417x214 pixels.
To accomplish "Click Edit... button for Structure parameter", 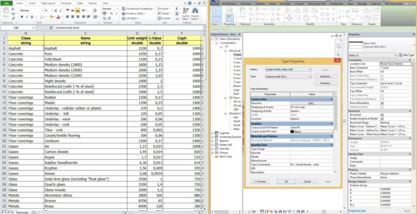I will pyautogui.click(x=312, y=103).
